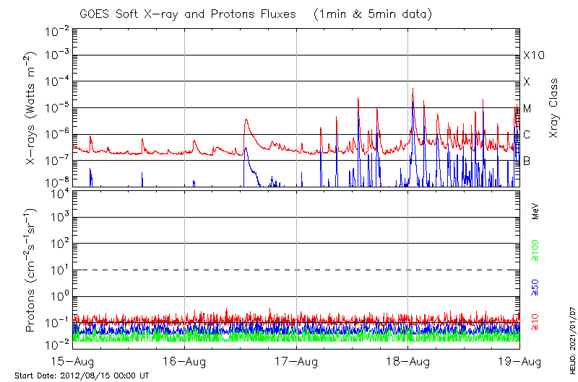
Task: Click the M flare class label
Action: click(x=527, y=109)
